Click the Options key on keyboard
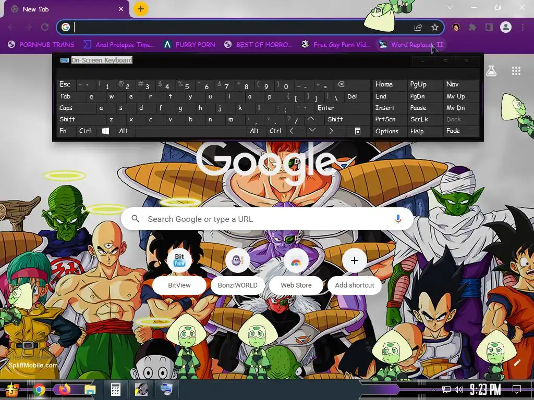The image size is (534, 400). (x=389, y=131)
